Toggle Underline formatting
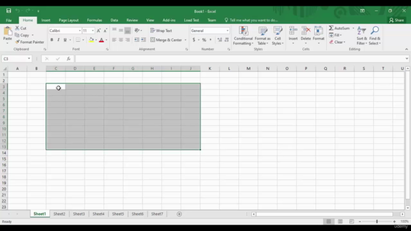411x231 pixels. click(x=65, y=40)
